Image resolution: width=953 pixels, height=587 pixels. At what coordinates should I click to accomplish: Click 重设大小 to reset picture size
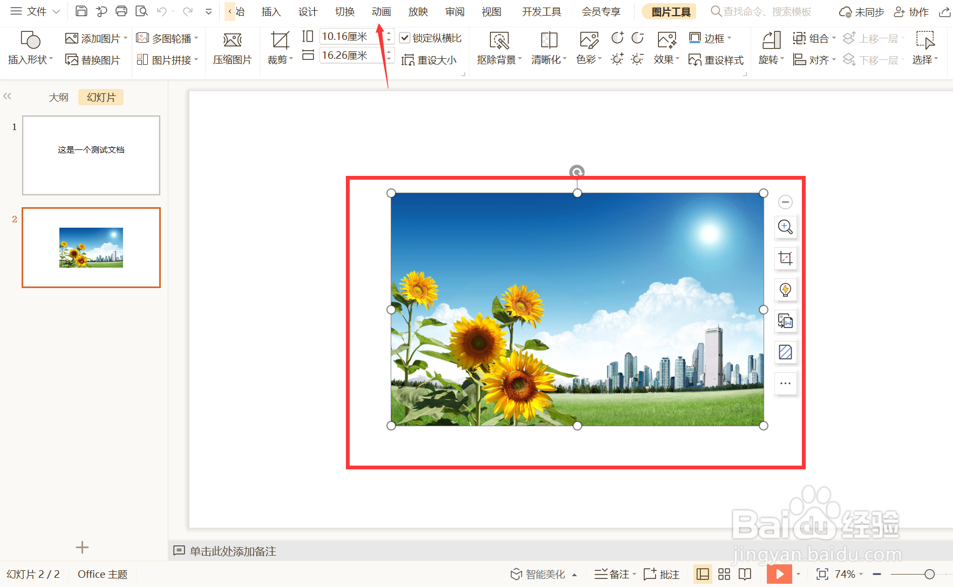click(430, 60)
